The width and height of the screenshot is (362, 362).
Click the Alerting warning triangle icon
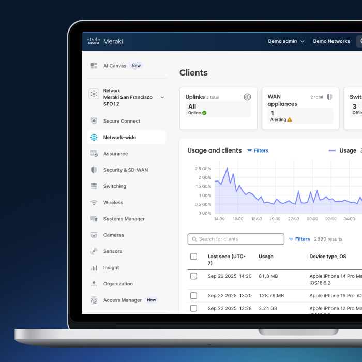point(290,119)
